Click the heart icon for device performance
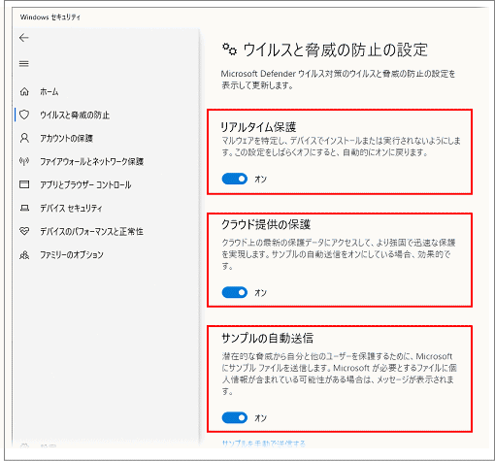The height and width of the screenshot is (461, 495). 24,231
